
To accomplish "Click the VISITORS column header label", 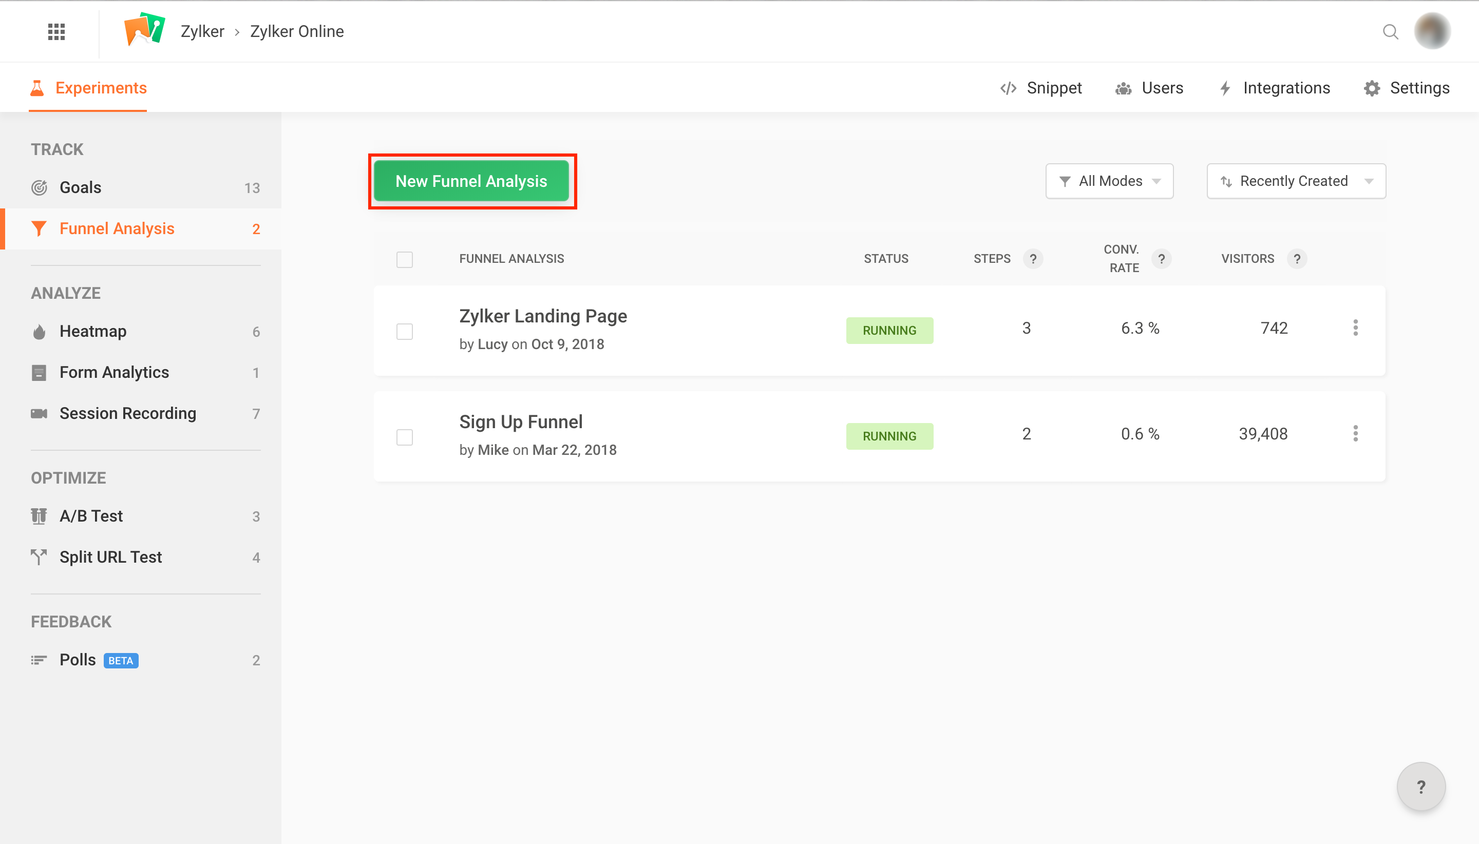I will click(1248, 259).
